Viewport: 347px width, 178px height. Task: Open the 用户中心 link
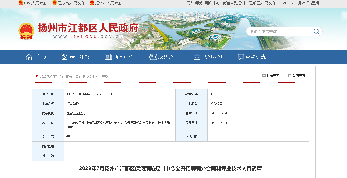coord(212,3)
